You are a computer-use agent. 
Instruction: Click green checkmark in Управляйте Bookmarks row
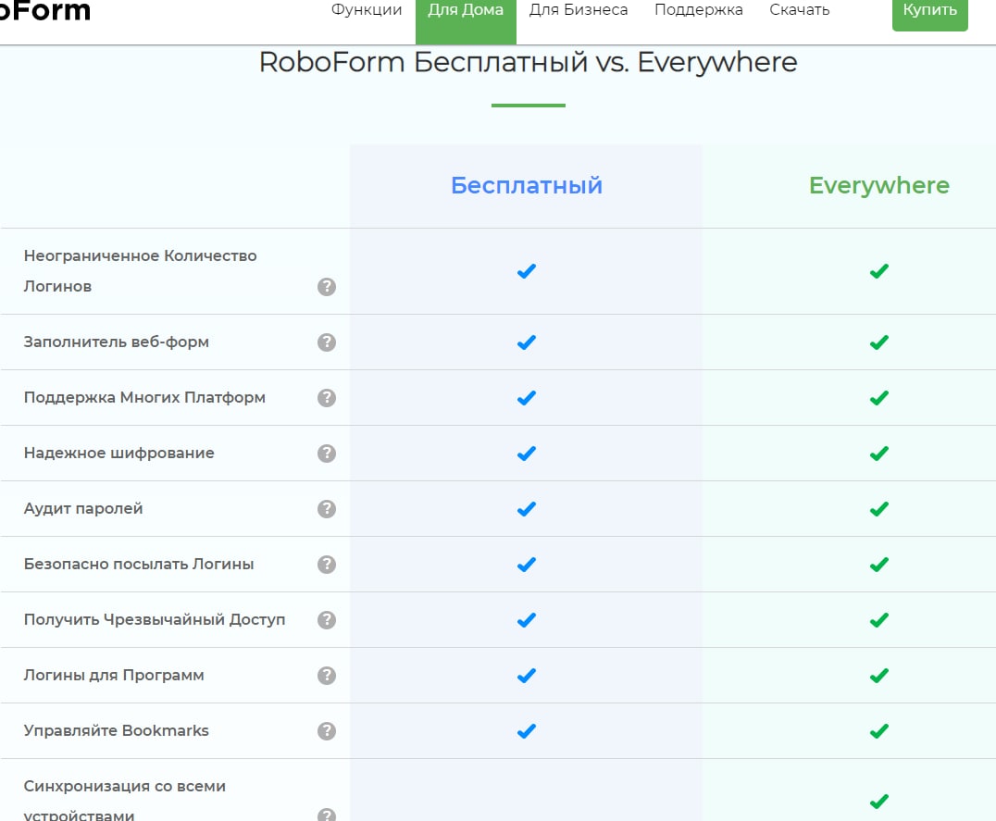[x=879, y=731]
